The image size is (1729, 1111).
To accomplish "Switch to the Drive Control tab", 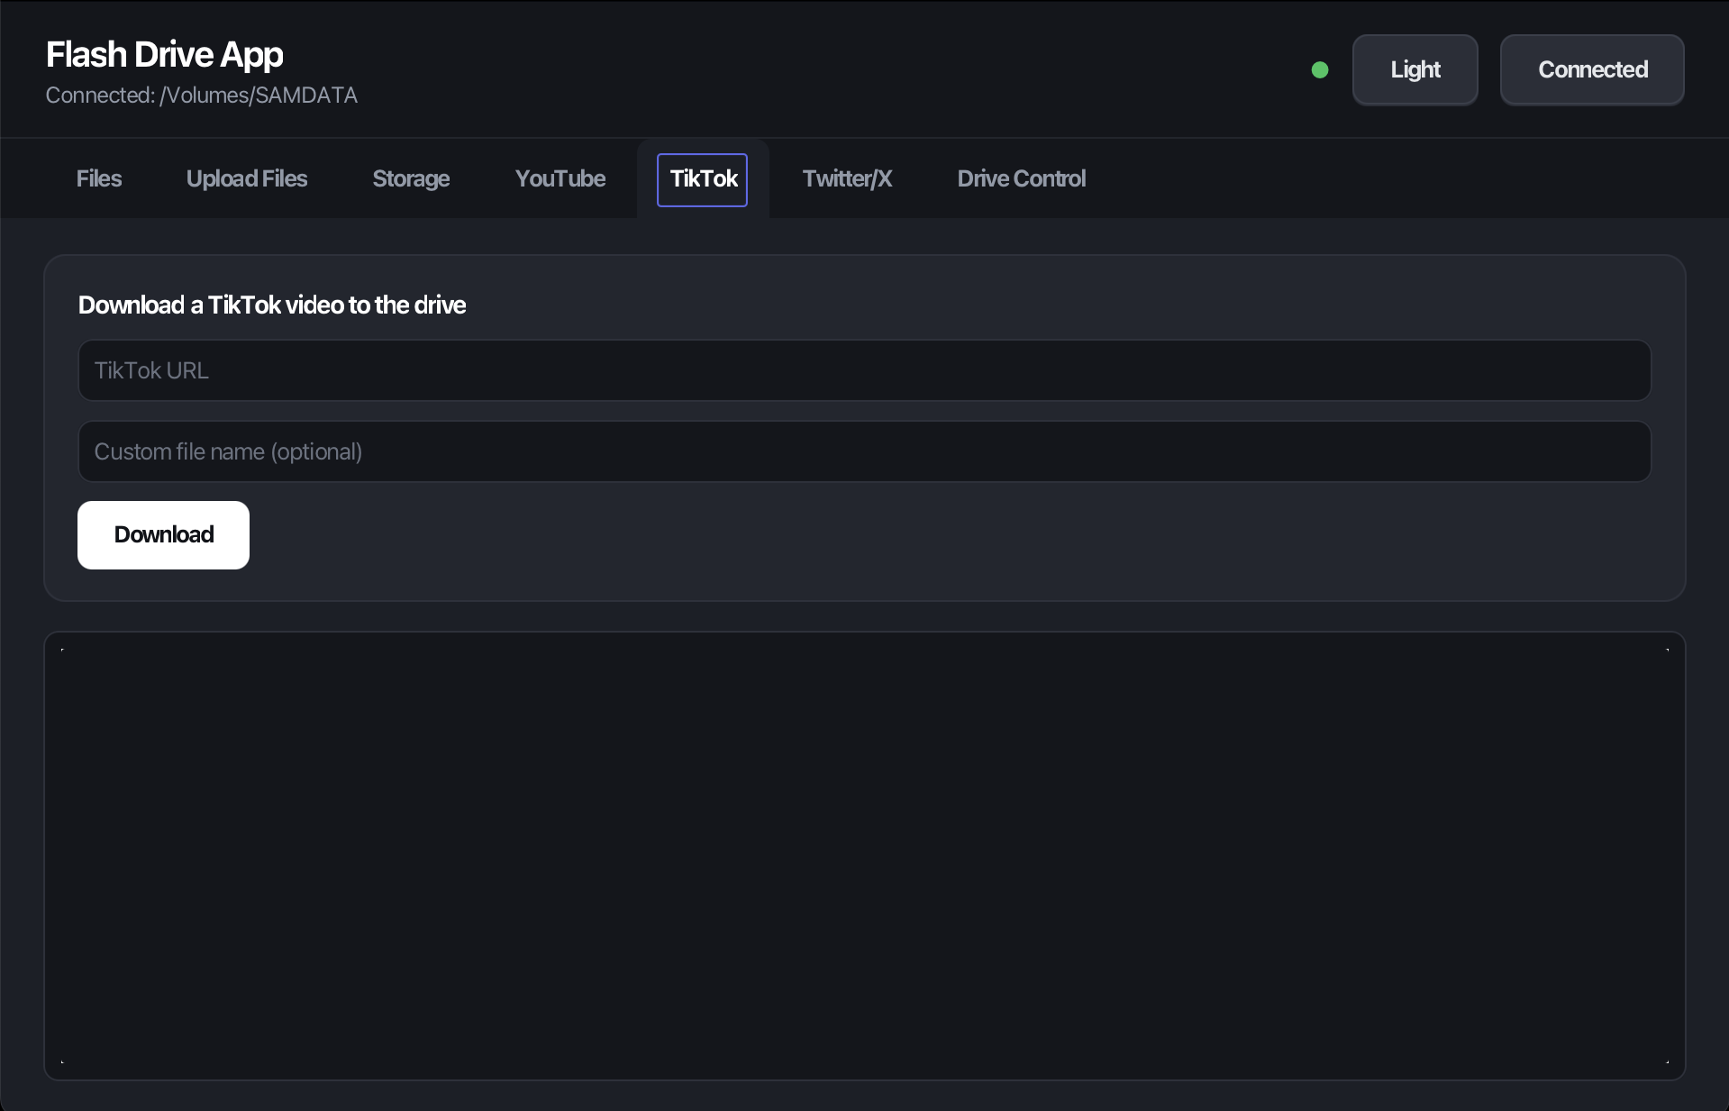I will tap(1022, 179).
